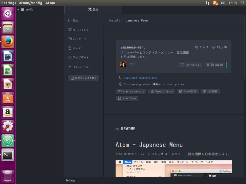Image resolution: width=246 pixels, height=184 pixels.
Task: Open the Amazon launcher icon
Action: (8, 112)
